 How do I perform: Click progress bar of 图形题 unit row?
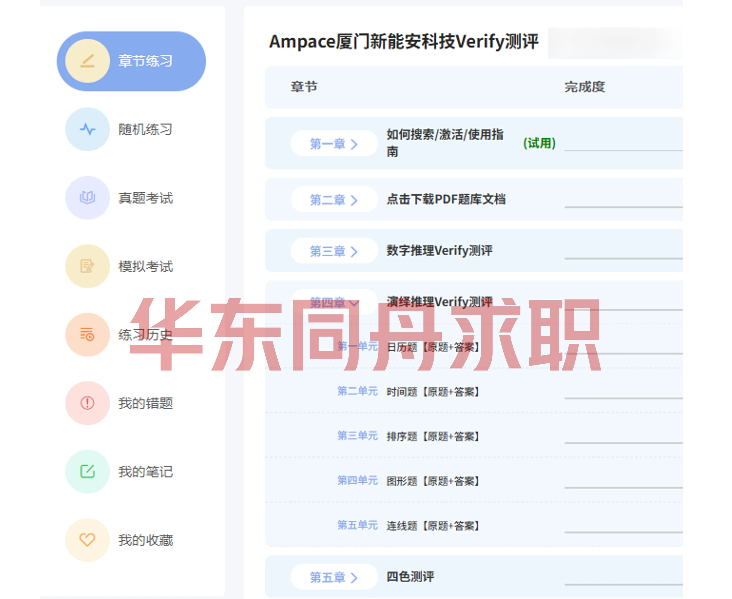(624, 488)
